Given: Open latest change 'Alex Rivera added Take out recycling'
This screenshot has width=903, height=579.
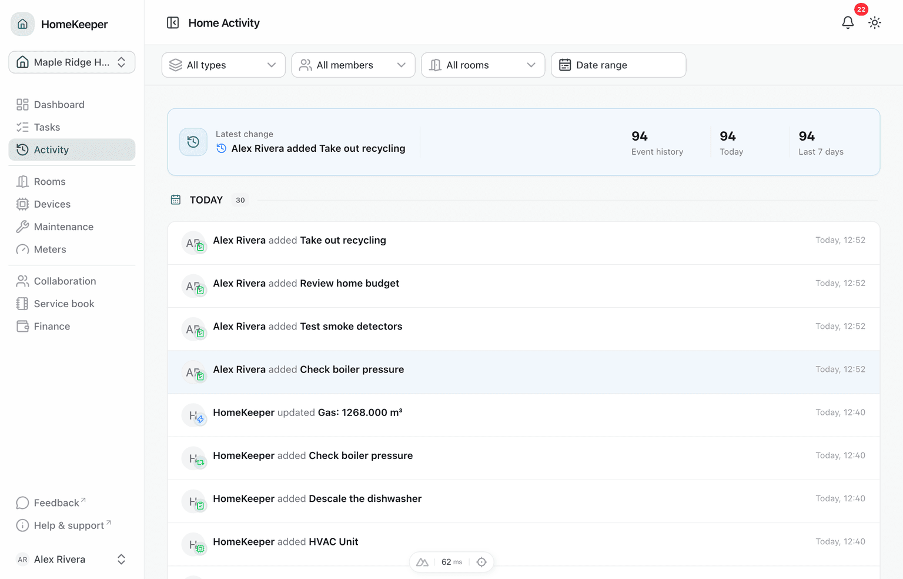Looking at the screenshot, I should pyautogui.click(x=318, y=148).
